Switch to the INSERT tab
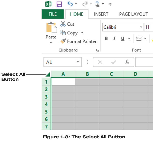 (x=101, y=14)
